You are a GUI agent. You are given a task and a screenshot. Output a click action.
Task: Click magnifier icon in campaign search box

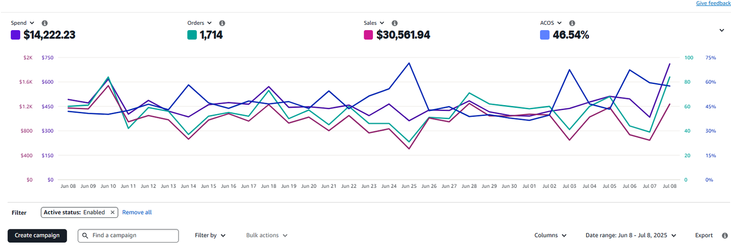(x=85, y=236)
